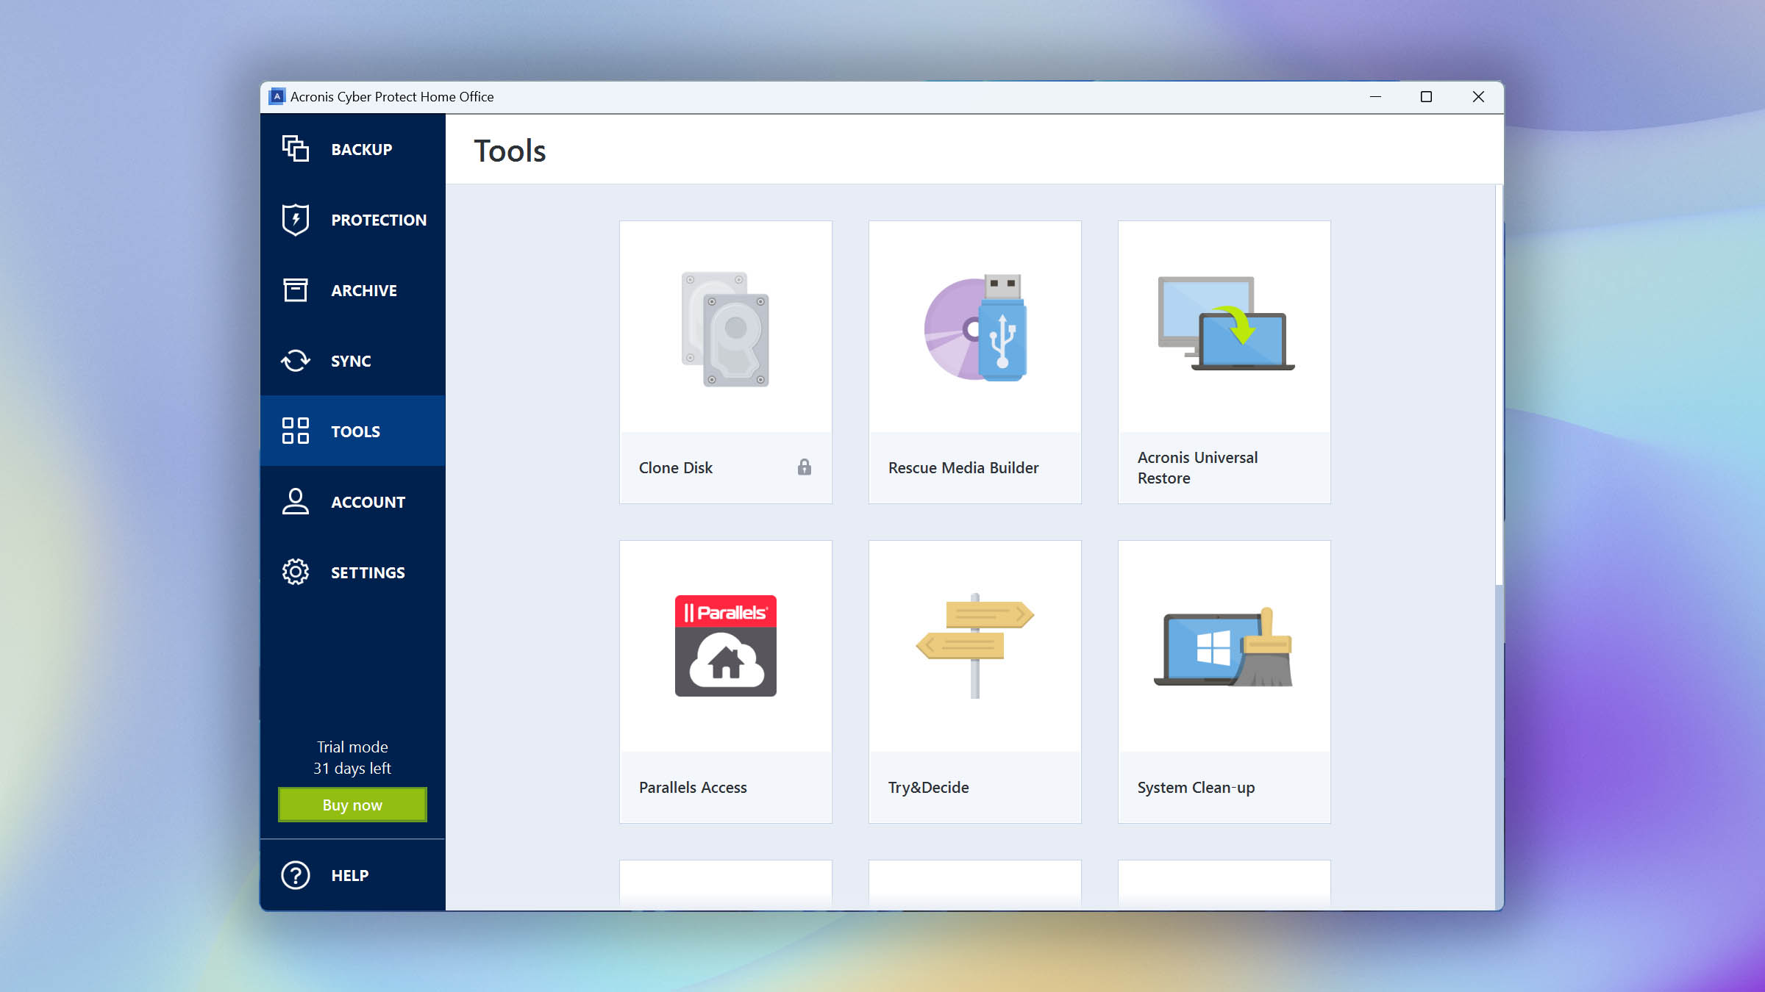Click the Parallels Access logo image
This screenshot has width=1765, height=992.
725,646
